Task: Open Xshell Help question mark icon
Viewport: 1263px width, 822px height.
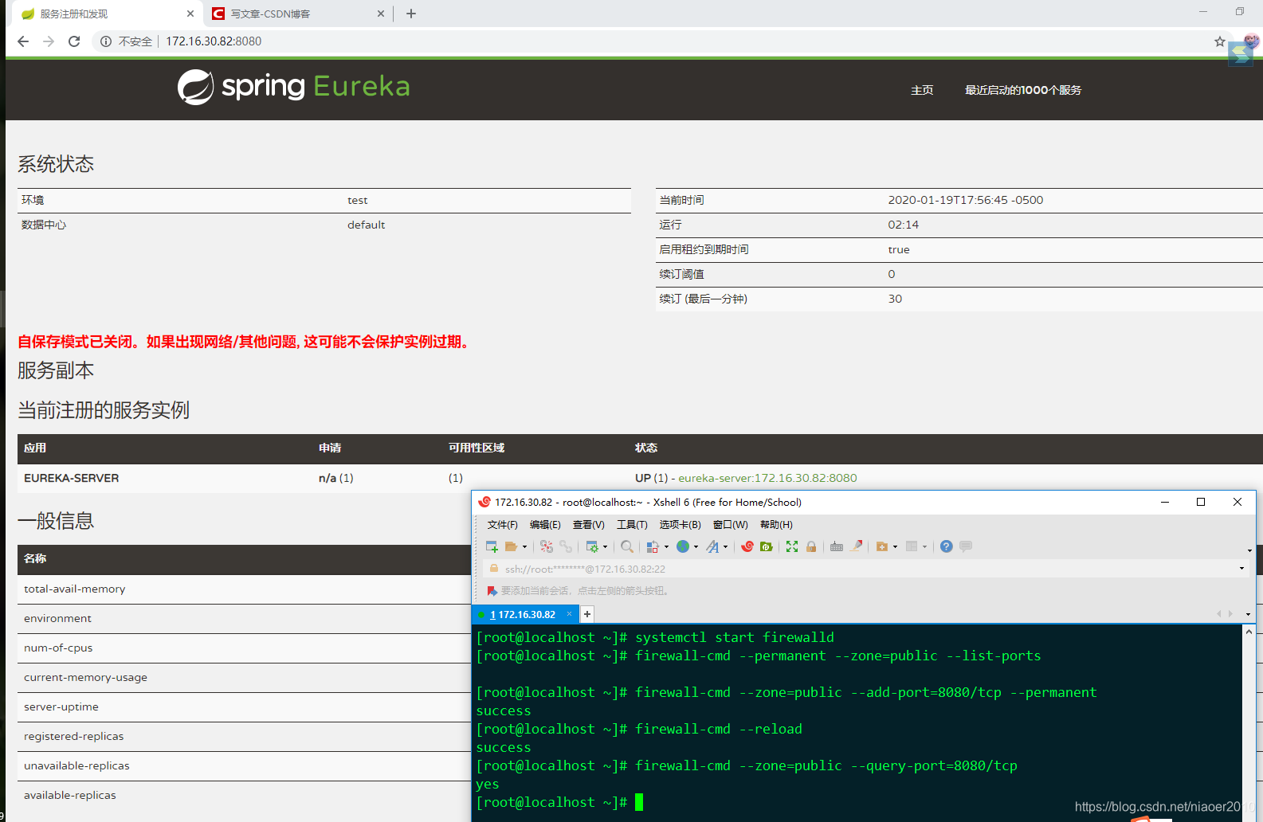Action: pos(947,546)
